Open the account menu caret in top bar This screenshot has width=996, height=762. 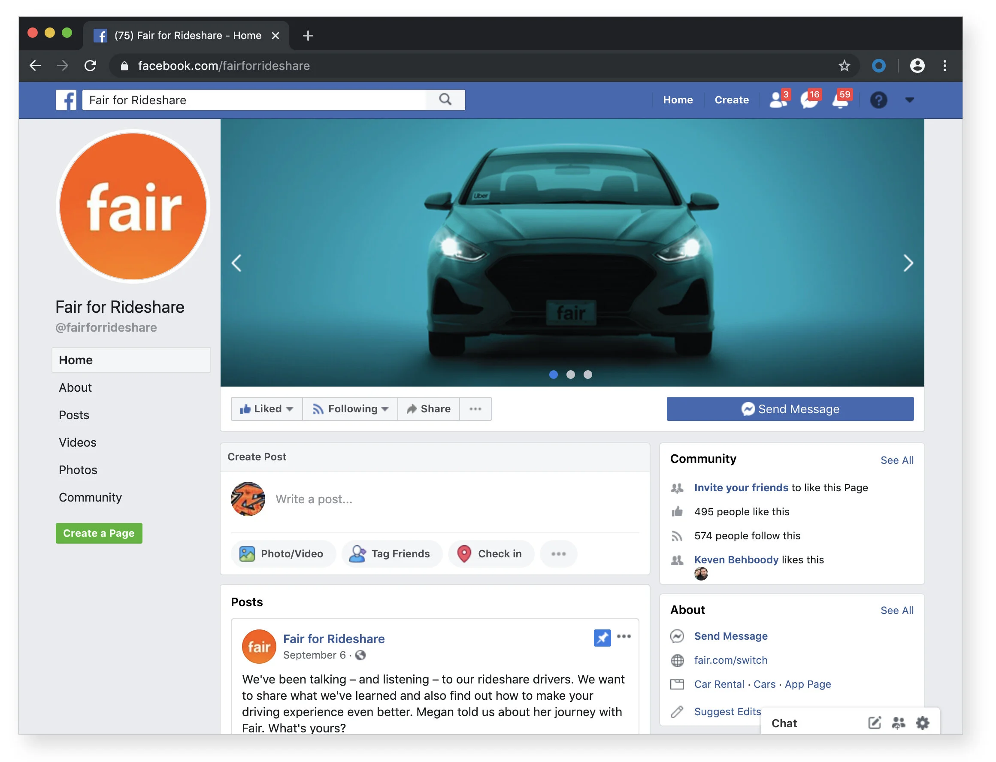(910, 101)
